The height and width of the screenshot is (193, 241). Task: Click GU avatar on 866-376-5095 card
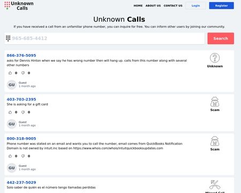[x=12, y=85]
